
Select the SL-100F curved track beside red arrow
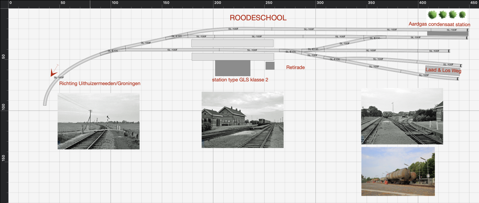59,77
